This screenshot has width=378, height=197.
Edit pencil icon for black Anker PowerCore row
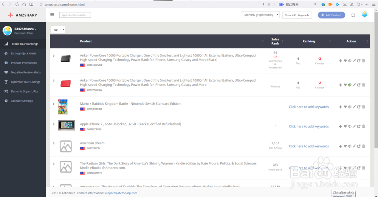[x=354, y=61]
